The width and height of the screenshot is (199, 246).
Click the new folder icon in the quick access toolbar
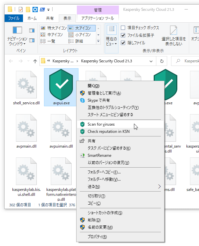coord(28,10)
